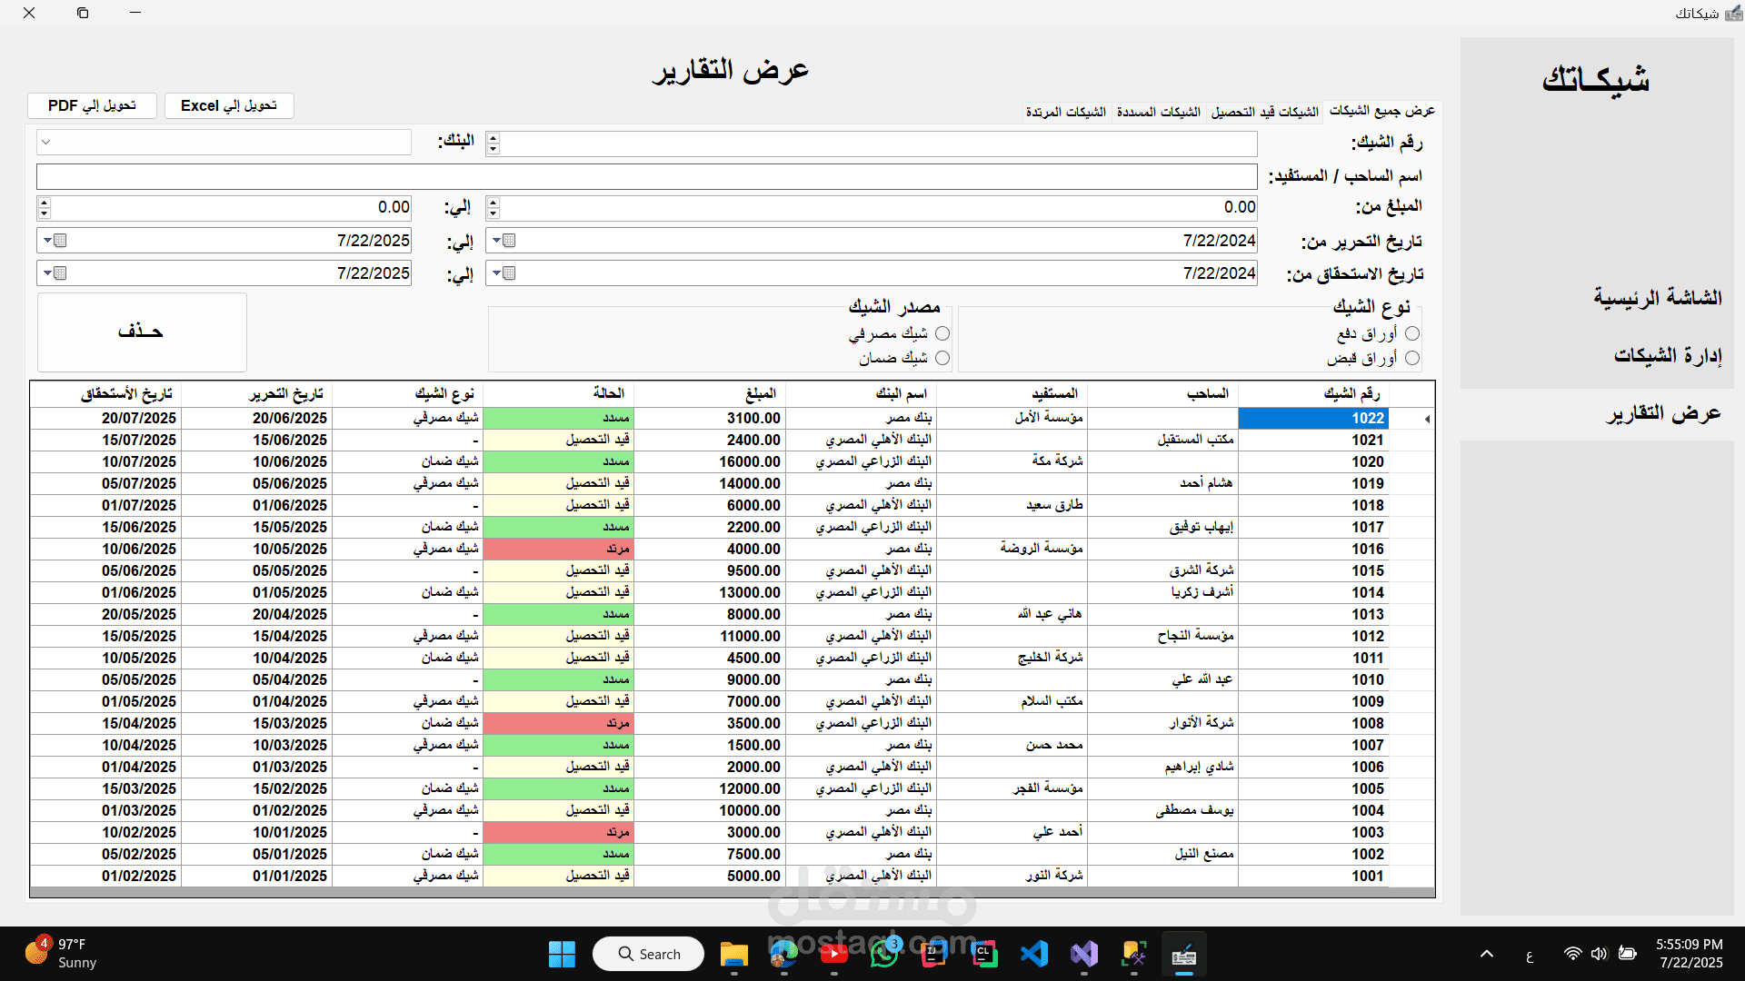Click the Windows Start button
The image size is (1745, 981).
[x=562, y=955]
